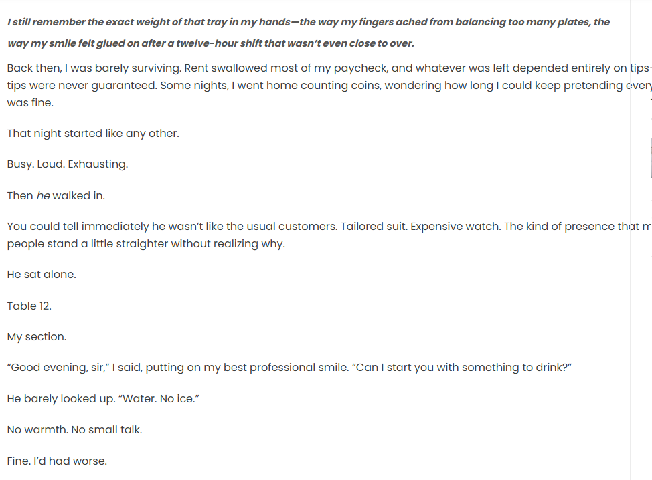Click the "Busy. Loud. Exhausting." line

(67, 164)
